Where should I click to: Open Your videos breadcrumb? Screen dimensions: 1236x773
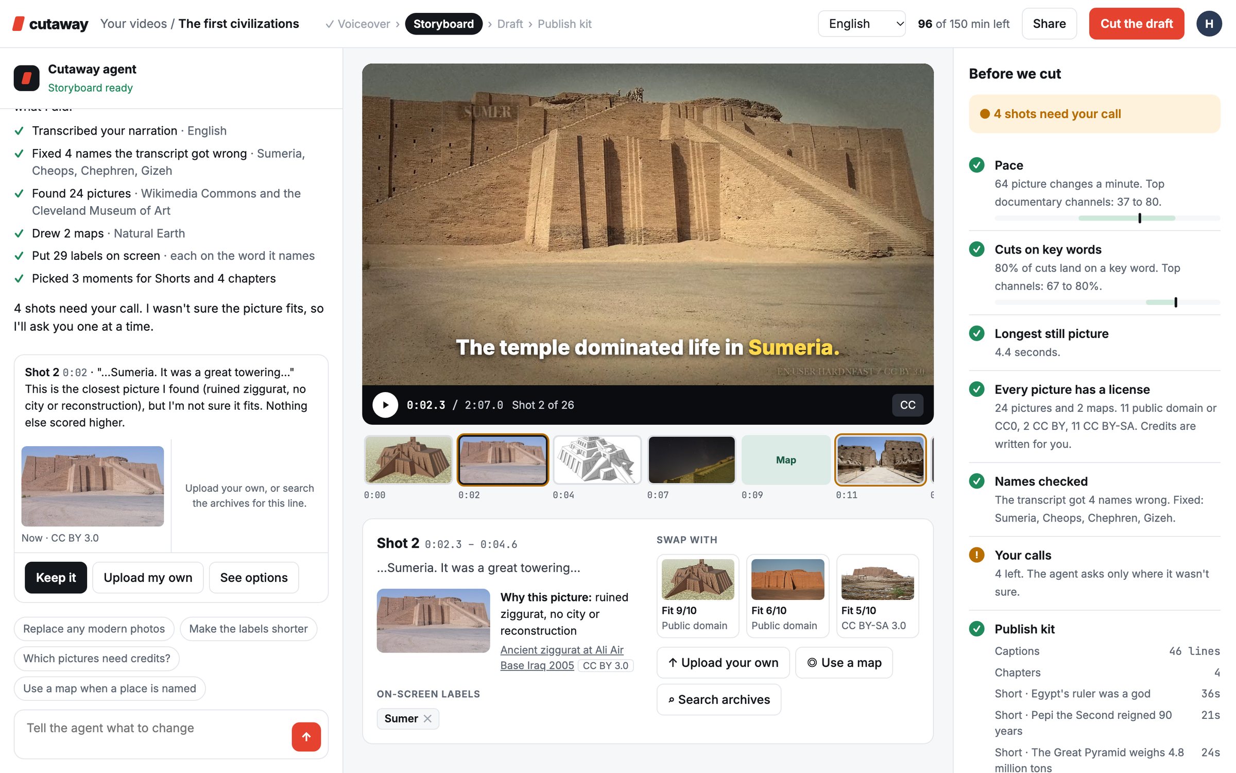[x=133, y=24]
